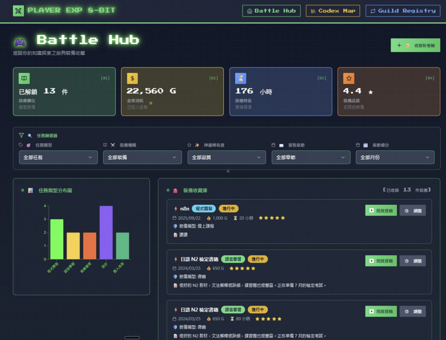The height and width of the screenshot is (340, 446).
Task: Click the pink bag icon beside 裝備收藏庫
Action: 176,190
